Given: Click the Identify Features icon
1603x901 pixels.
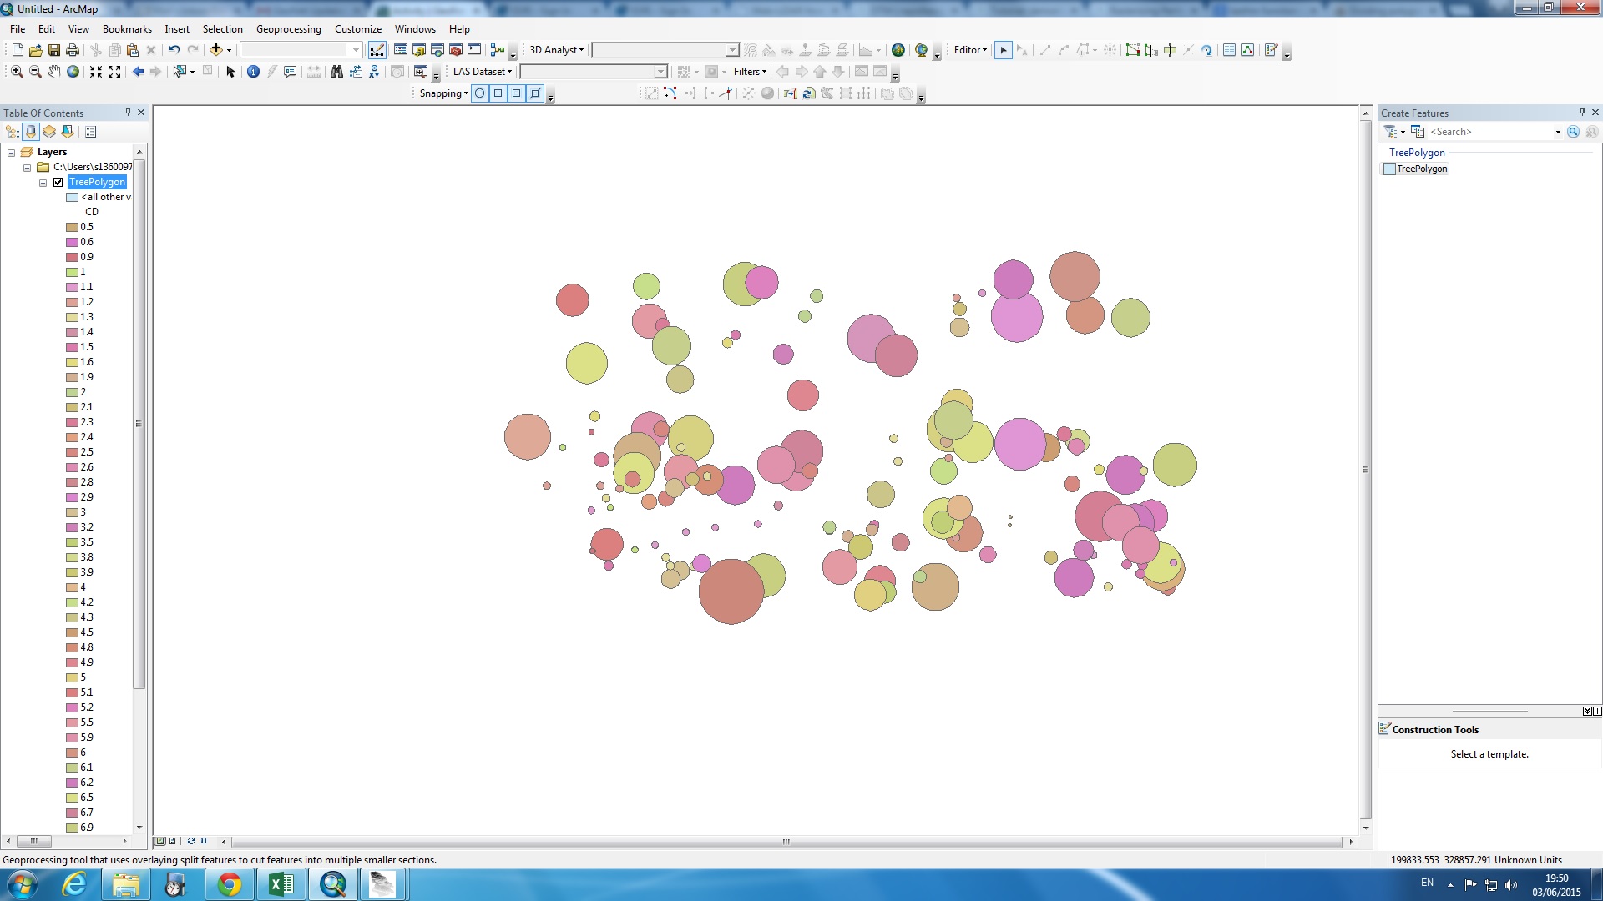Looking at the screenshot, I should (253, 72).
